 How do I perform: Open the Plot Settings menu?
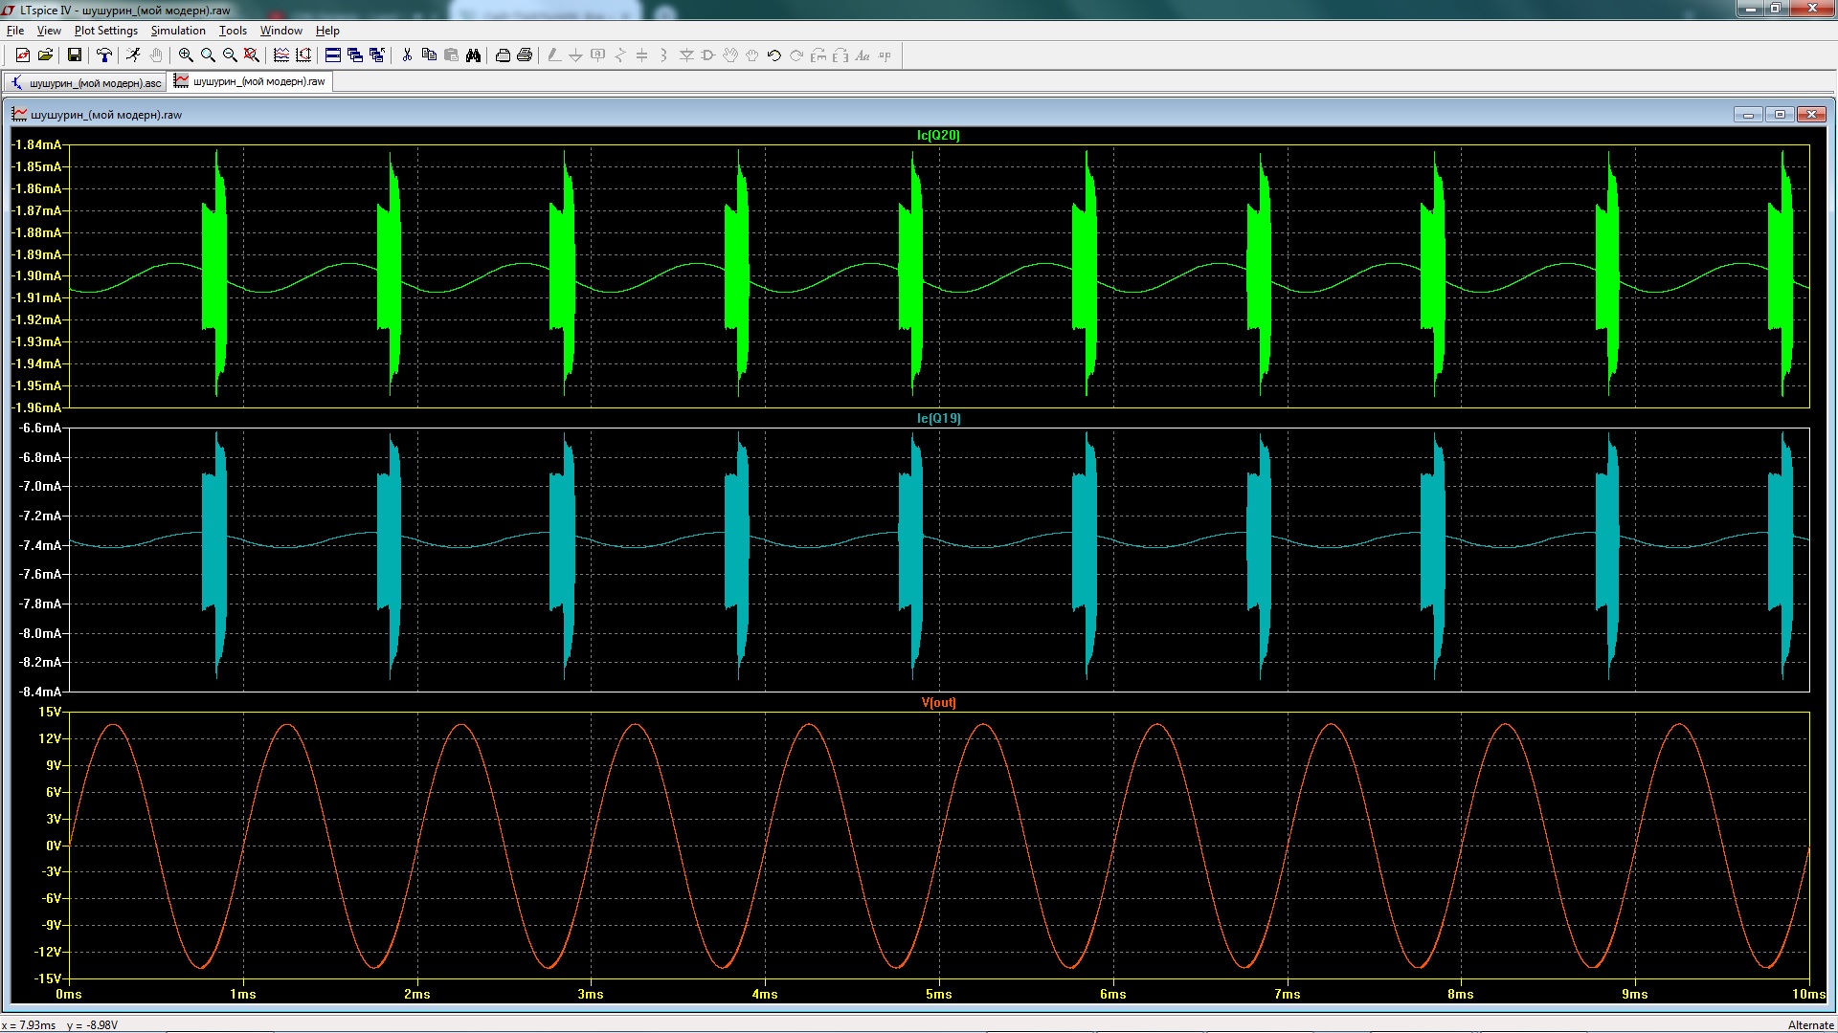click(x=105, y=31)
